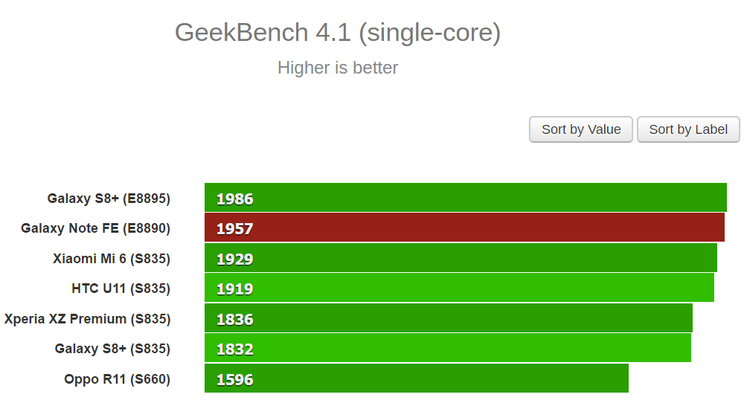Click the Xiaomi Mi 6 (S835) label
The width and height of the screenshot is (744, 403).
pyautogui.click(x=112, y=259)
